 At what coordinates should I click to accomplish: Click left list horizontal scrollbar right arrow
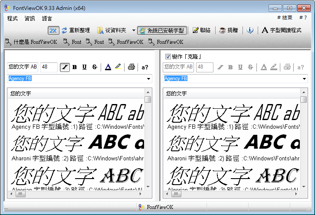tap(141, 194)
